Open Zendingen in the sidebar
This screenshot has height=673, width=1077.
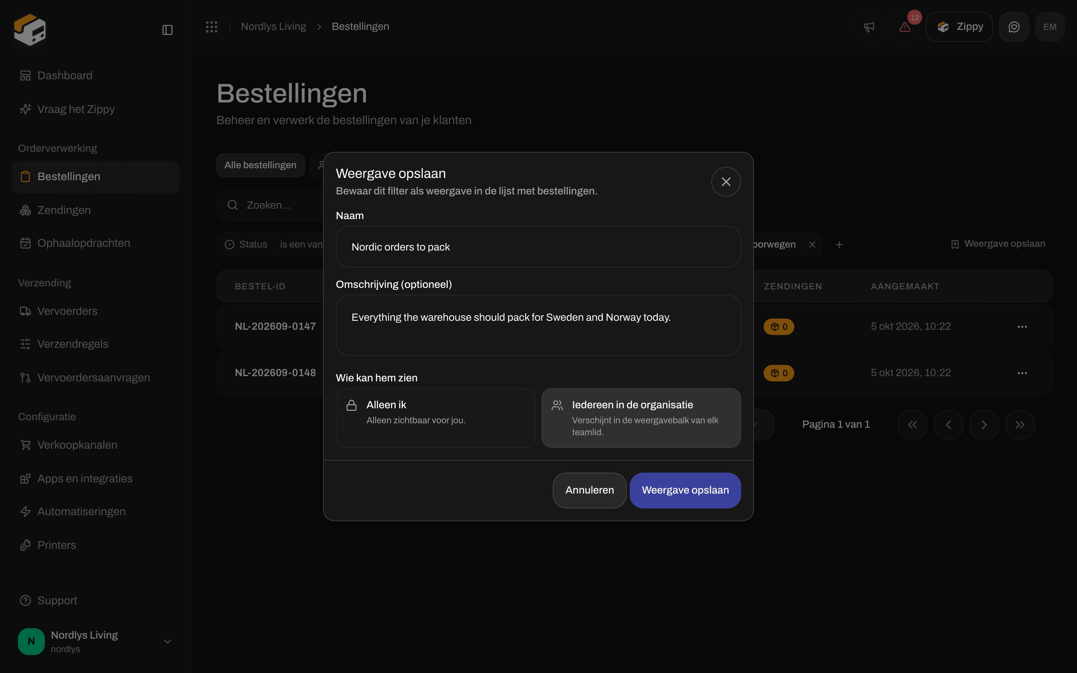point(96,210)
